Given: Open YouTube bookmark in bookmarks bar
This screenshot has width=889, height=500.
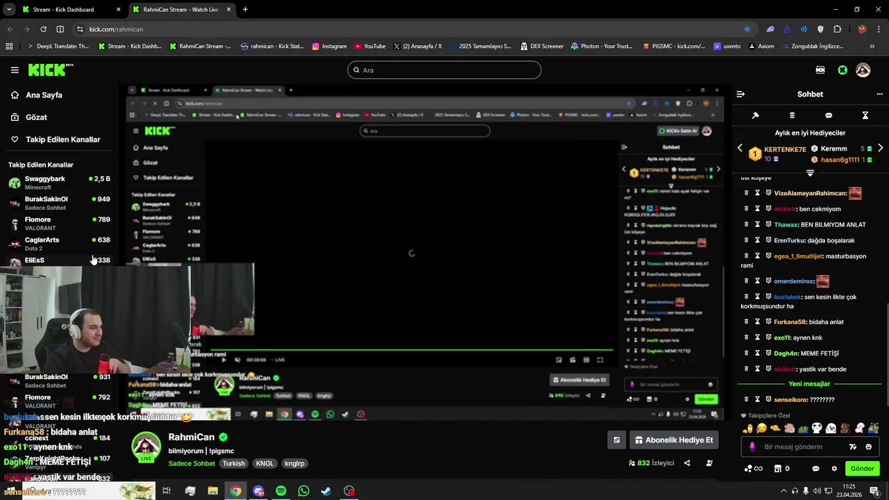Looking at the screenshot, I should [369, 47].
